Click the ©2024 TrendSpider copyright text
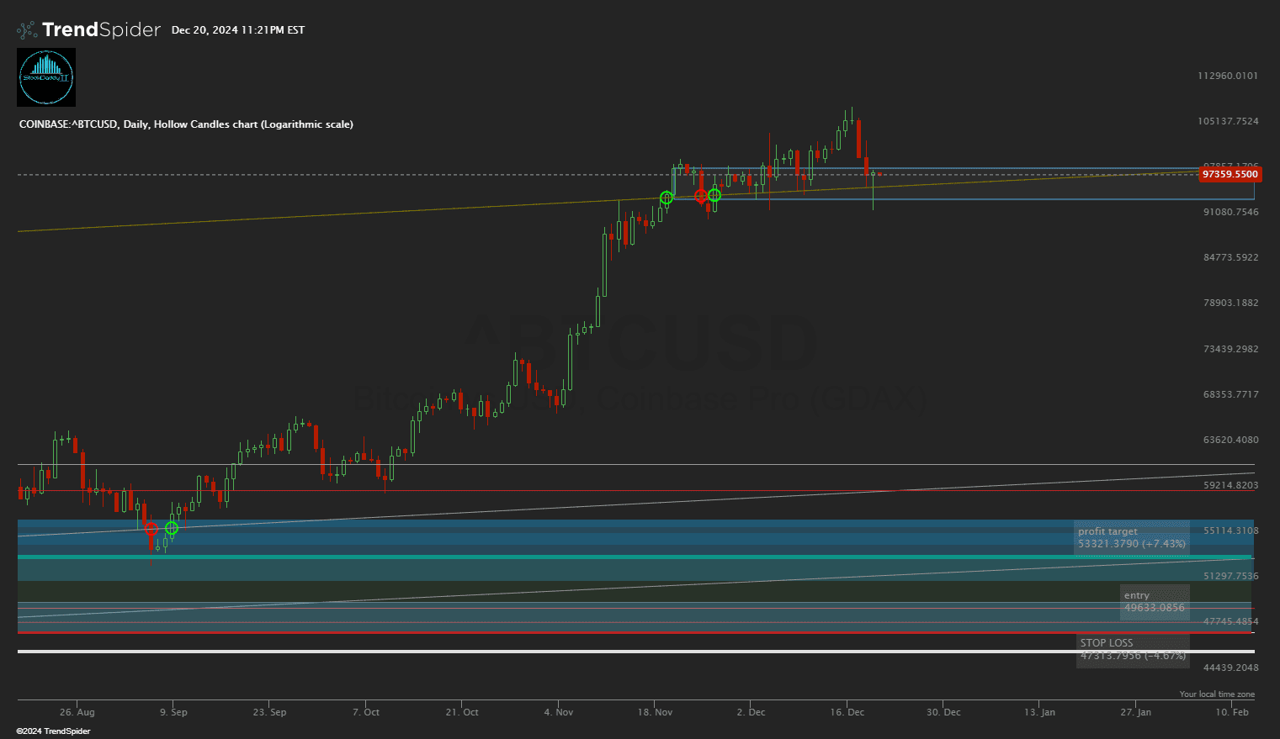 (53, 731)
